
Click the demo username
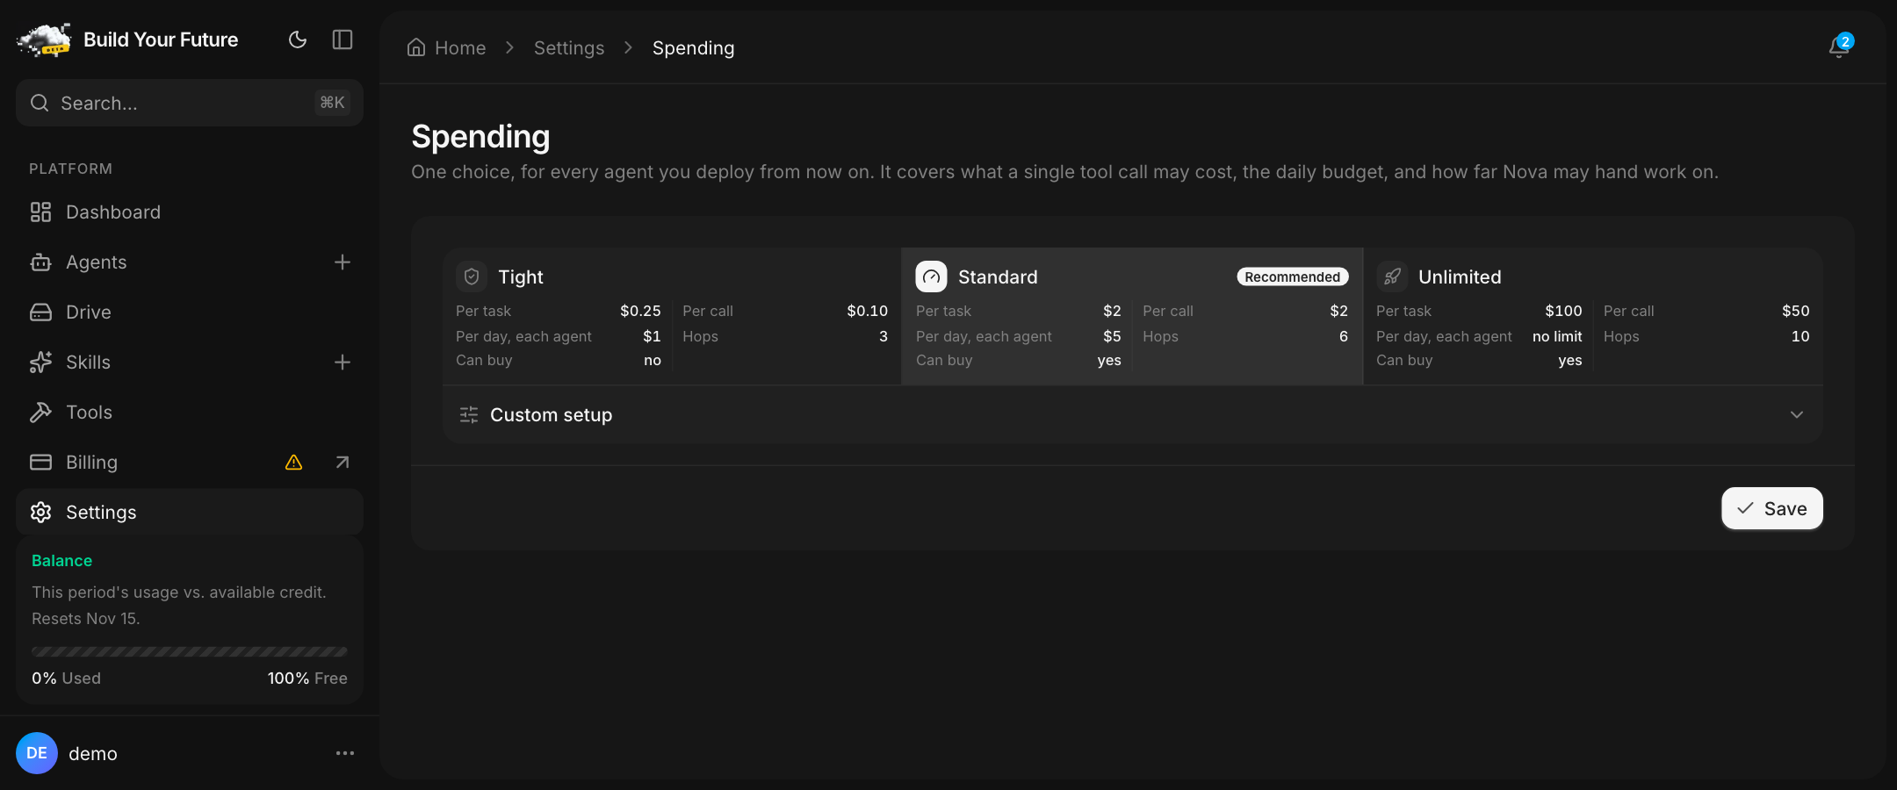pos(93,754)
